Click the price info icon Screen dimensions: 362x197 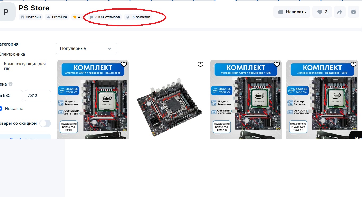click(x=11, y=84)
